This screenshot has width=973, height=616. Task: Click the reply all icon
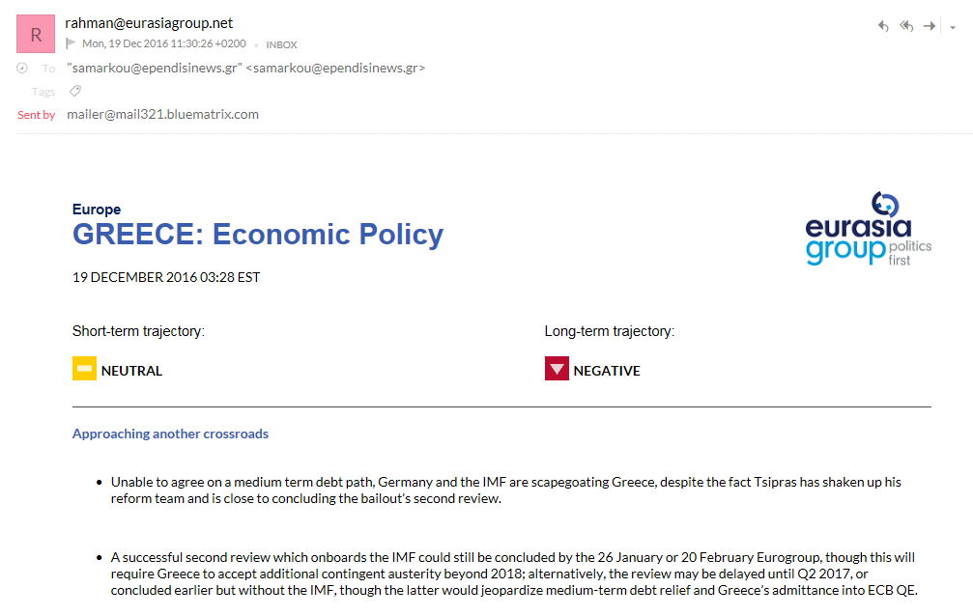pyautogui.click(x=906, y=26)
